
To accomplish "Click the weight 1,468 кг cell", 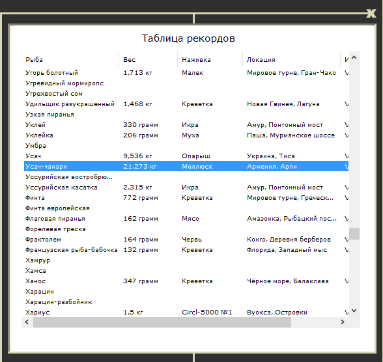I will point(137,104).
